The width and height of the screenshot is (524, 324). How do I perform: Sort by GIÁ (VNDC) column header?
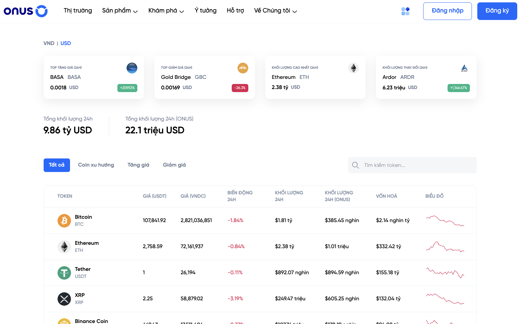pyautogui.click(x=193, y=196)
